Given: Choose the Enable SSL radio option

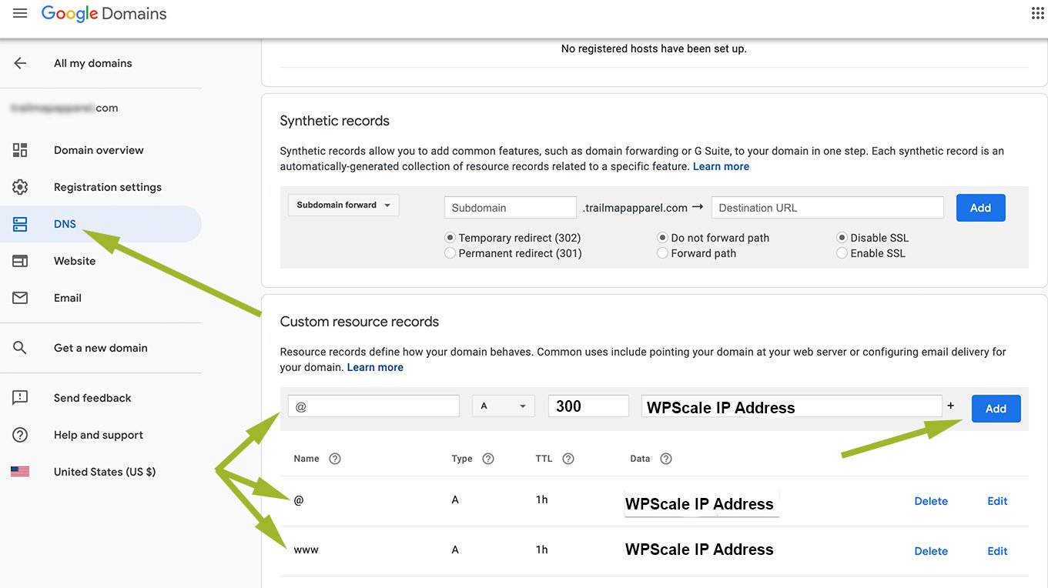Looking at the screenshot, I should point(842,253).
